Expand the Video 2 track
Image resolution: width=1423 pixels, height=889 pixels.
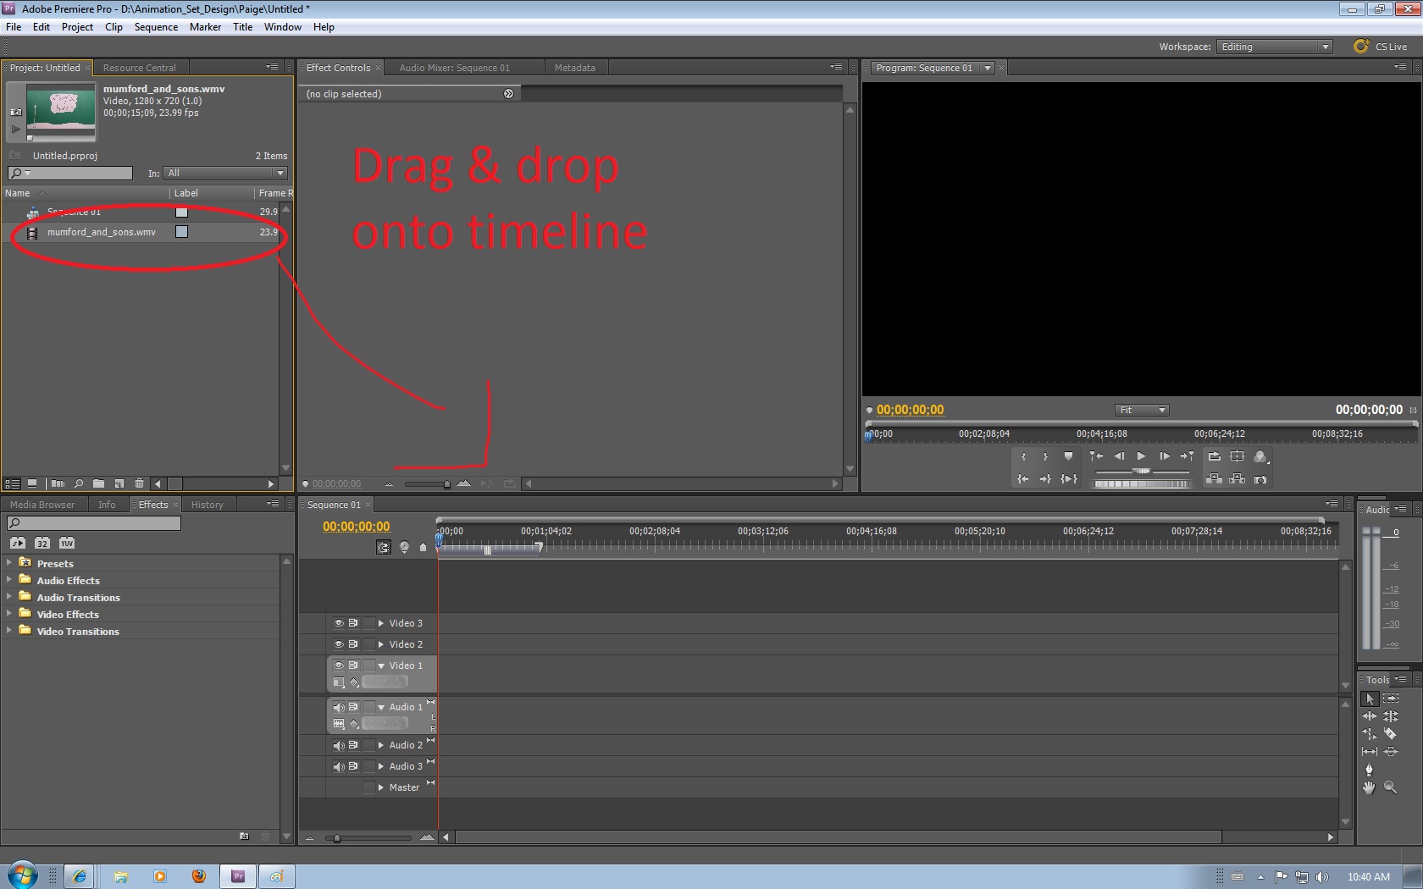click(381, 644)
